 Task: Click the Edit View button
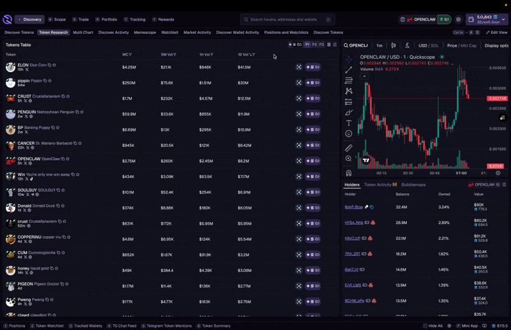497,33
